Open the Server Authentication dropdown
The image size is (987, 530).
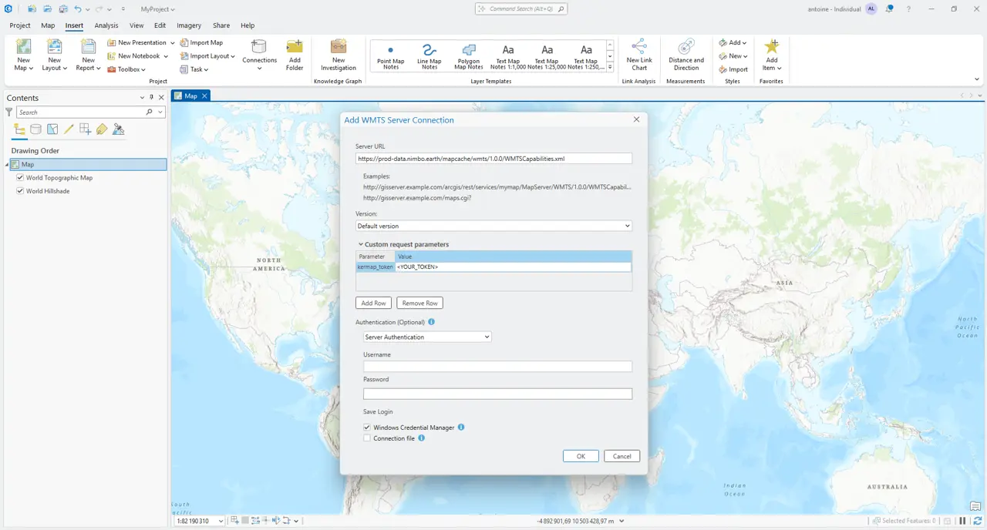[x=427, y=337]
